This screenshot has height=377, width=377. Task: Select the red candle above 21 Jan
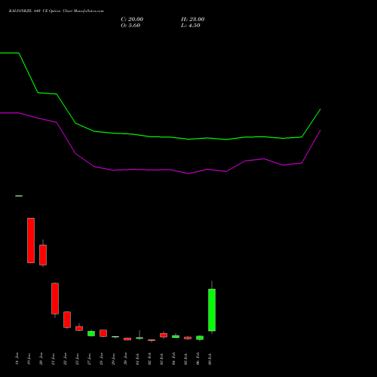(55, 299)
